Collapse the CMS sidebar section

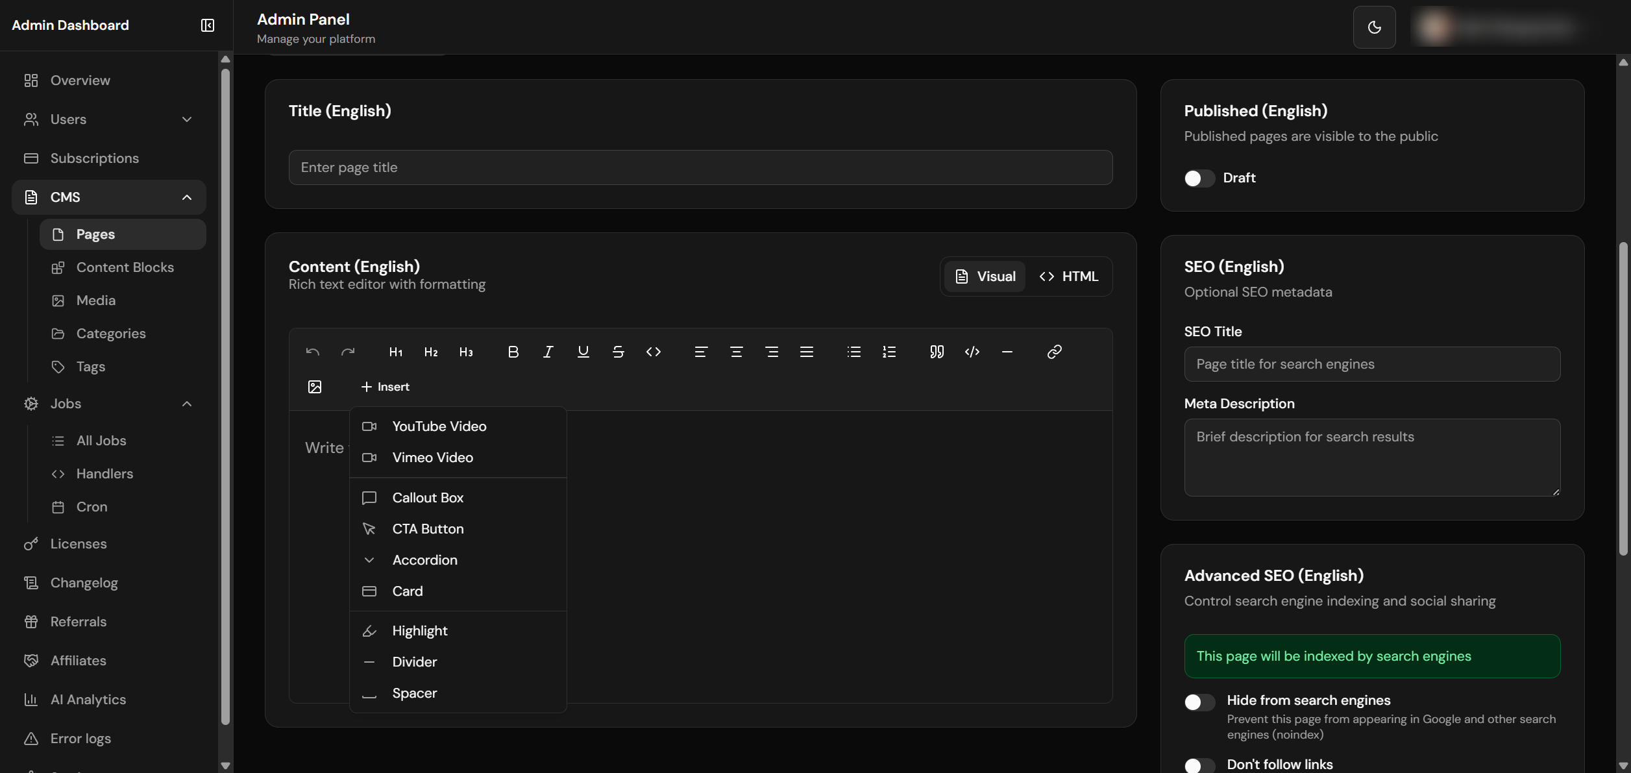coord(109,197)
